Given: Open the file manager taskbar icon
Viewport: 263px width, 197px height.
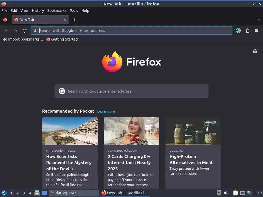Looking at the screenshot, I should click(x=37, y=193).
